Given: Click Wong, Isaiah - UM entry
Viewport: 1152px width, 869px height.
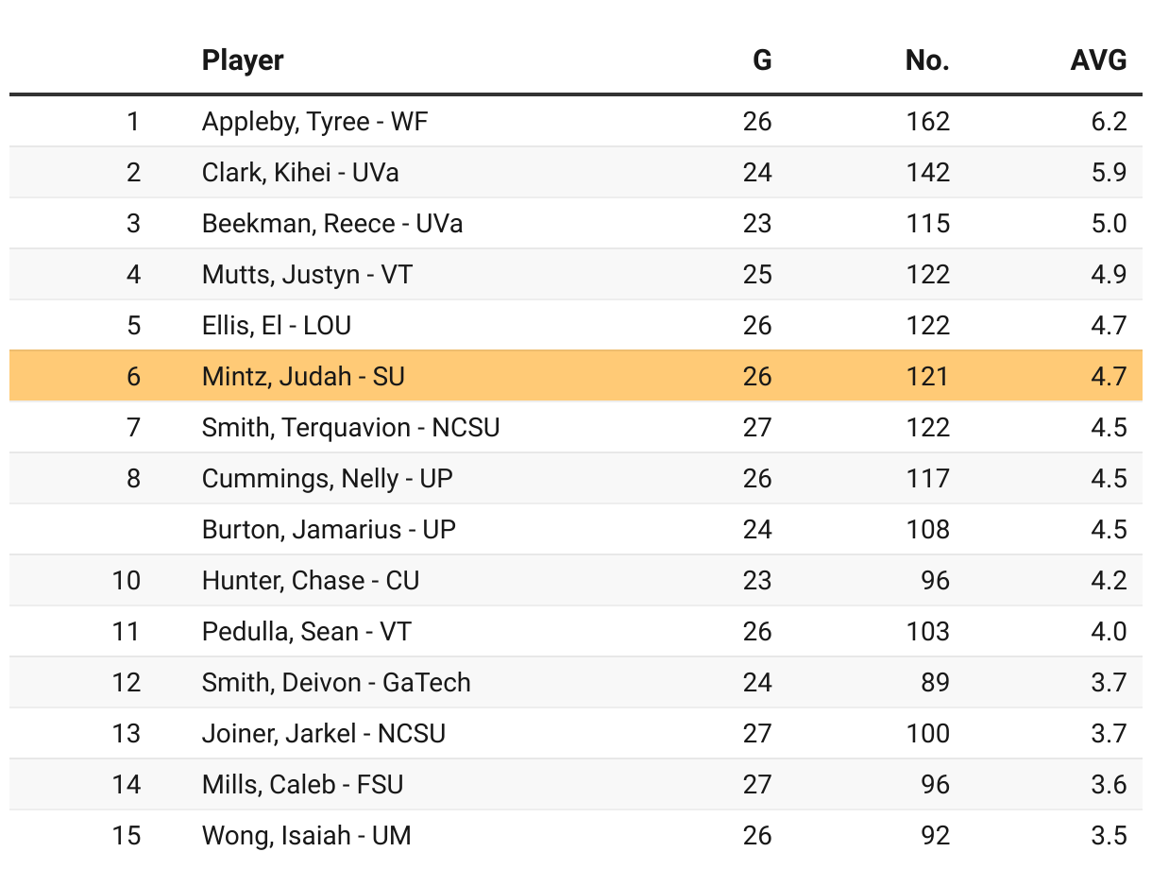Looking at the screenshot, I should 307,836.
